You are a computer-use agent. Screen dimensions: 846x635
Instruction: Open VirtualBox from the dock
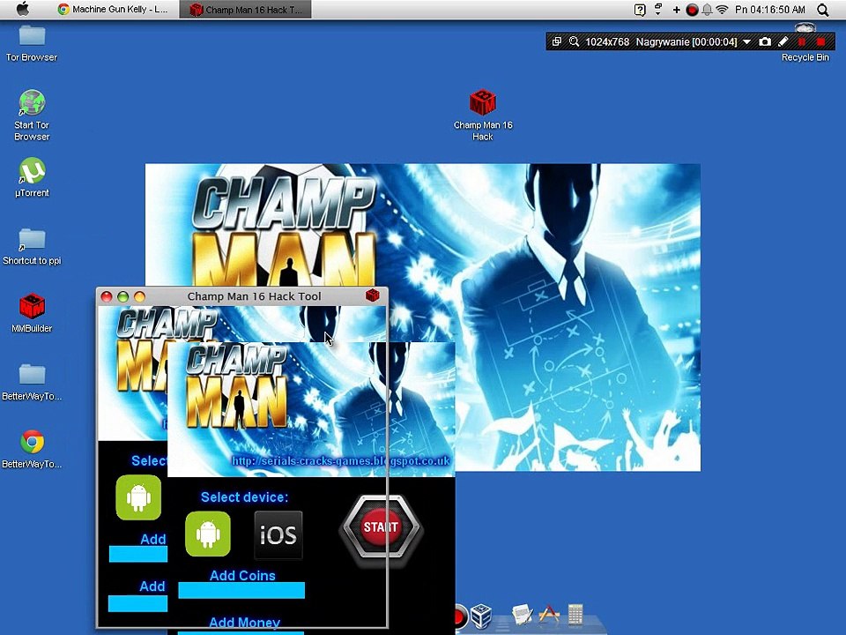point(481,616)
